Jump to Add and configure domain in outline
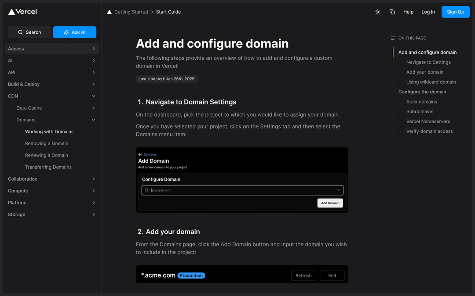The height and width of the screenshot is (296, 475). (427, 52)
